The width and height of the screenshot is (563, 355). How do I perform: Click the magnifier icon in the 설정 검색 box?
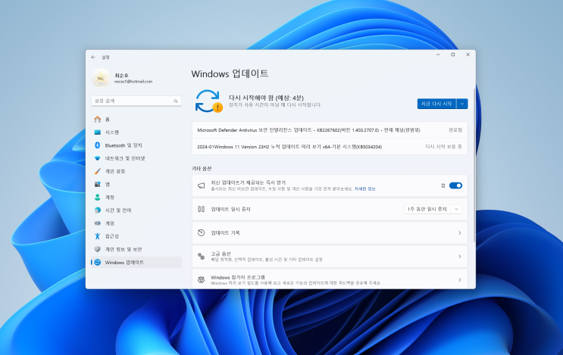click(x=176, y=101)
